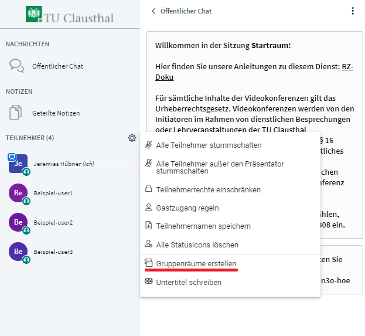Open Geteilte Notizen text label
Viewport: 365px width, 336px height.
click(x=56, y=113)
